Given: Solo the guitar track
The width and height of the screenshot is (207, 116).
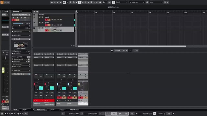Looking at the screenshot, I should [x=43, y=23].
